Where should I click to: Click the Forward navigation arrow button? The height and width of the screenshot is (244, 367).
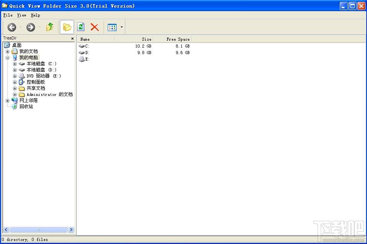pyautogui.click(x=31, y=27)
